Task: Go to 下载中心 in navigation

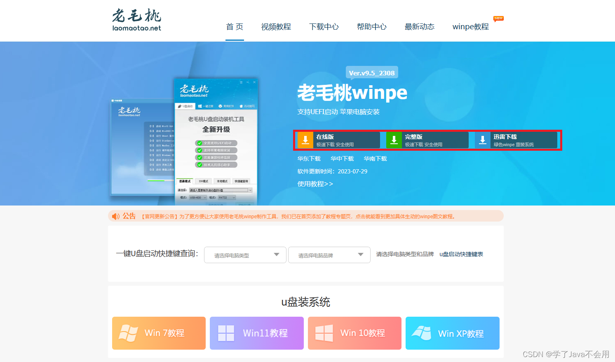Action: 324,27
